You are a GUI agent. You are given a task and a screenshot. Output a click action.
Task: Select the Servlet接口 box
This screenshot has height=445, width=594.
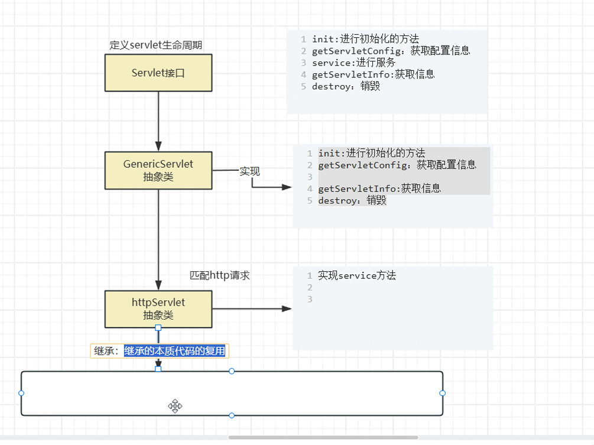pos(158,73)
